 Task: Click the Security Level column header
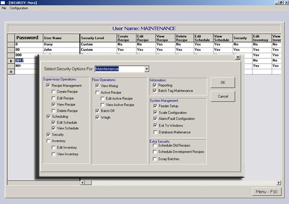coord(98,38)
